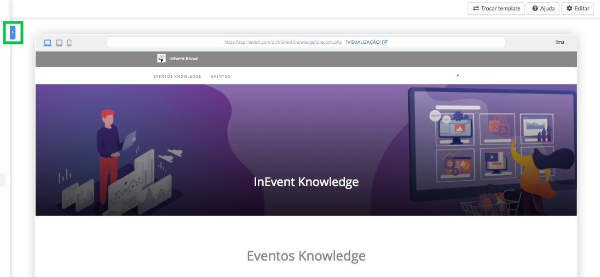Open the small dropdown caret in navbar
The width and height of the screenshot is (600, 277).
click(x=457, y=76)
